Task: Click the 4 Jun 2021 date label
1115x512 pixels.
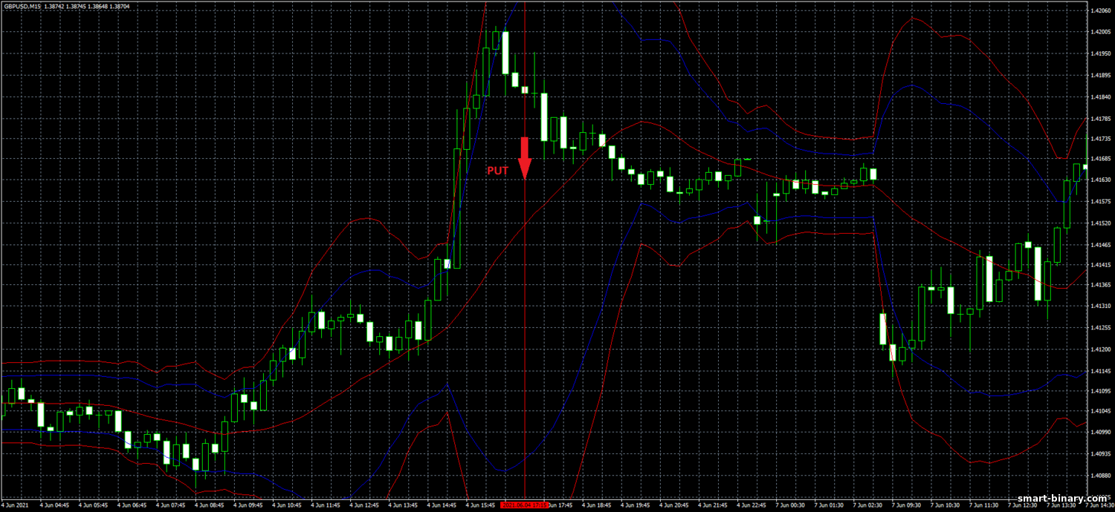Action: (x=14, y=505)
